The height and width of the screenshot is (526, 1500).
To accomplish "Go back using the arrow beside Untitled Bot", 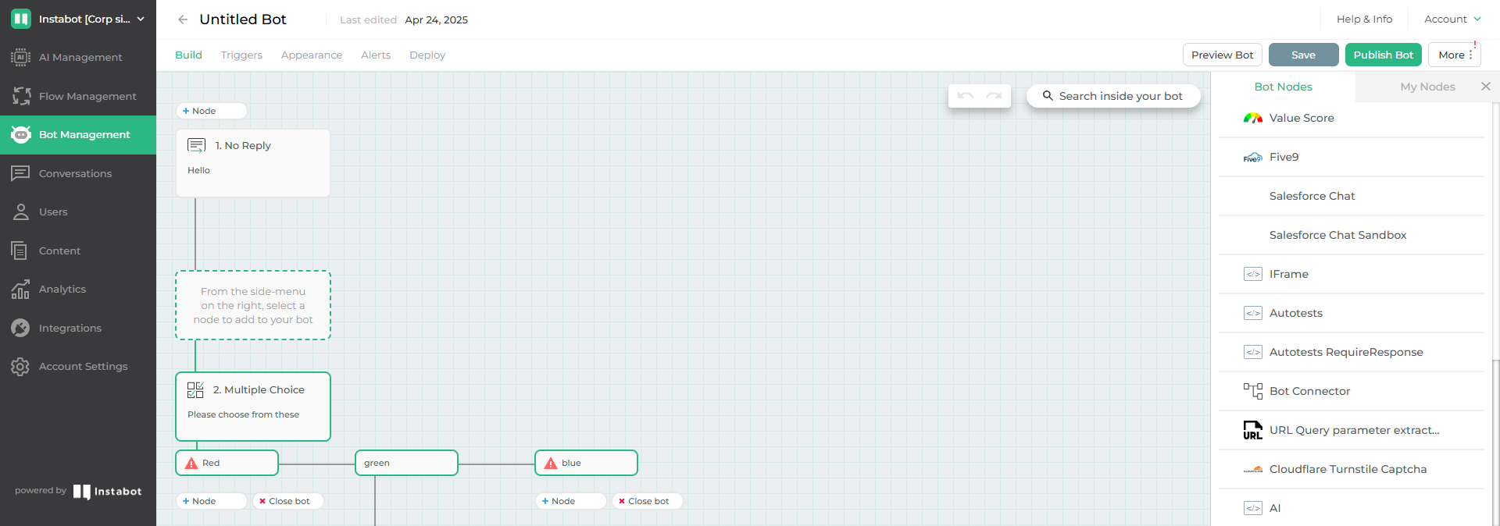I will pyautogui.click(x=183, y=20).
